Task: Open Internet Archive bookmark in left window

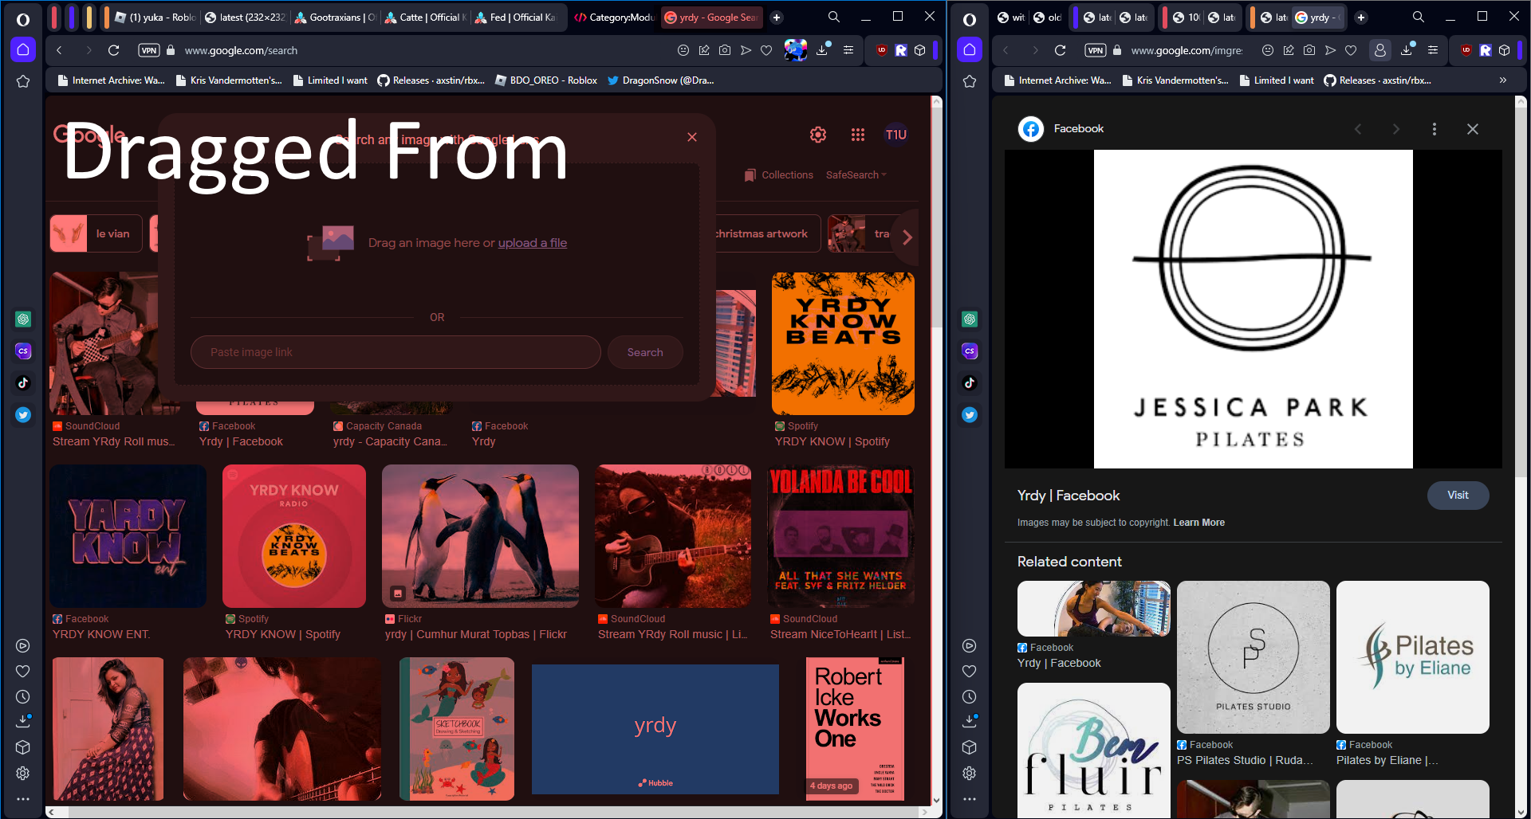Action: (110, 80)
